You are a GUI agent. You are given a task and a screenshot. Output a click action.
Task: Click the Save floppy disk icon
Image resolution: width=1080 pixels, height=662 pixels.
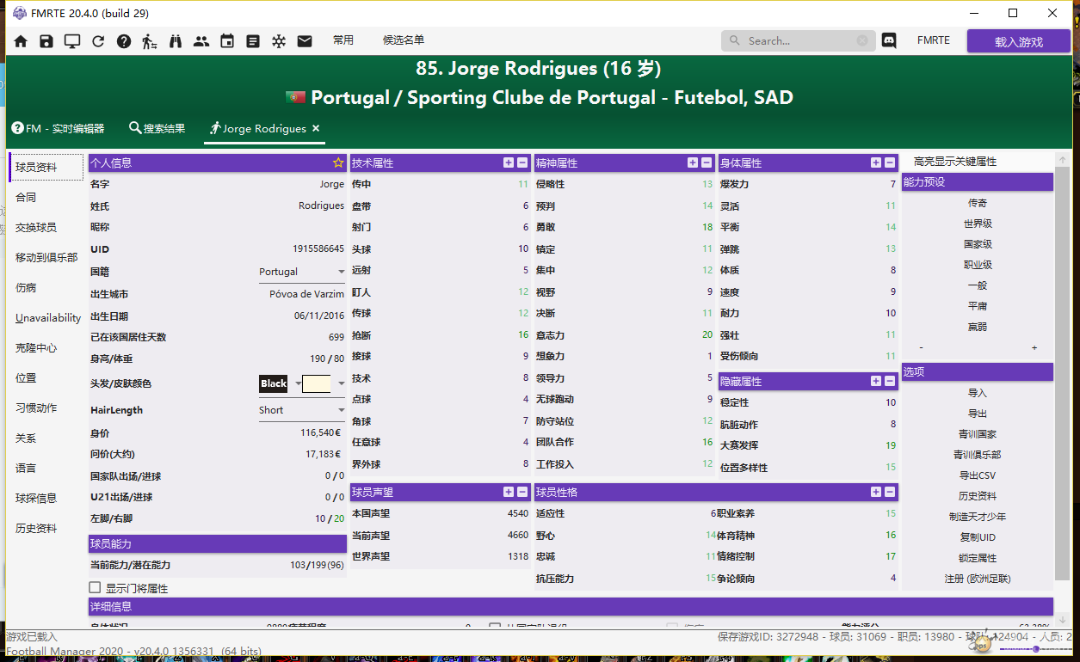[x=46, y=40]
